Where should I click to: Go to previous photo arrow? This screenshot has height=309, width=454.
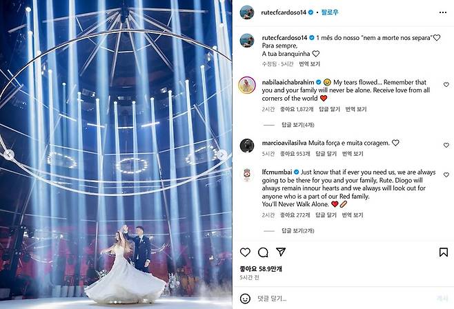[9, 154]
